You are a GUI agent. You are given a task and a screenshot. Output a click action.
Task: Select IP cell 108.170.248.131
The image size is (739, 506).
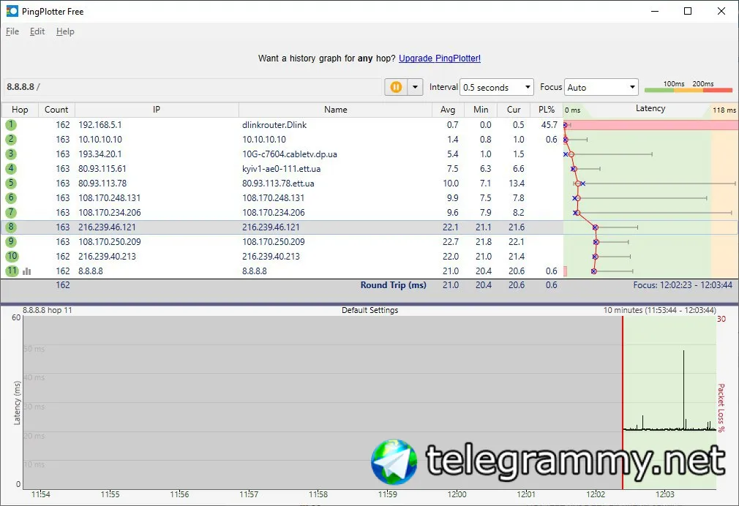tap(109, 198)
